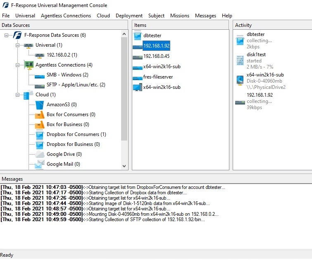Click the 39kbps rate text in Activity
This screenshot has height=260, width=312.
[x=254, y=107]
